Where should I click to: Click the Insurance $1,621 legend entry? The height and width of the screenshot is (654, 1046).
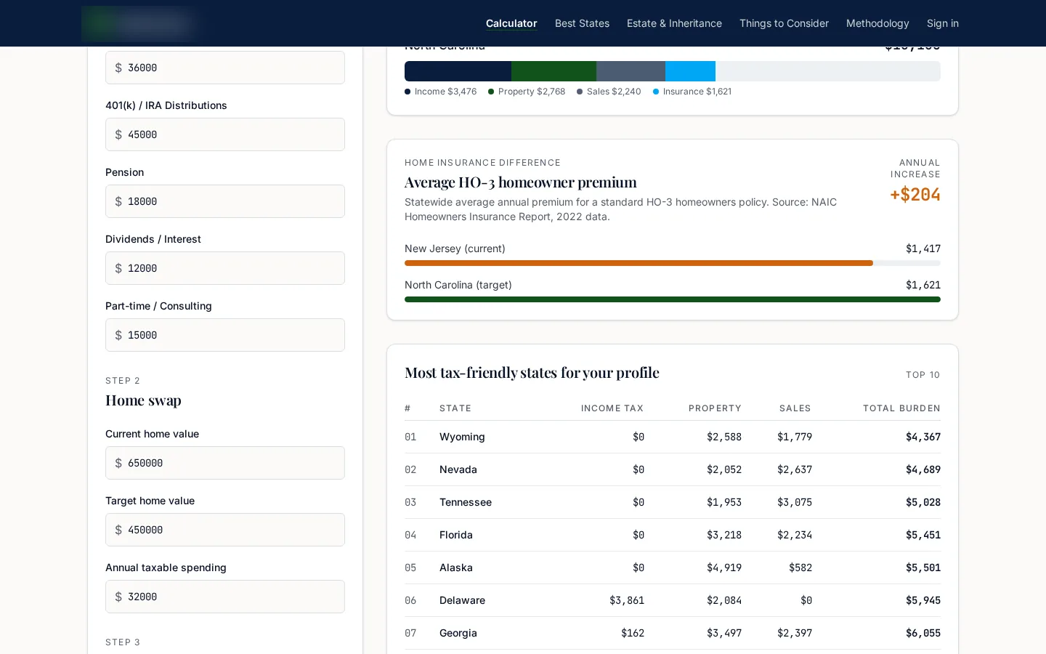pos(692,92)
